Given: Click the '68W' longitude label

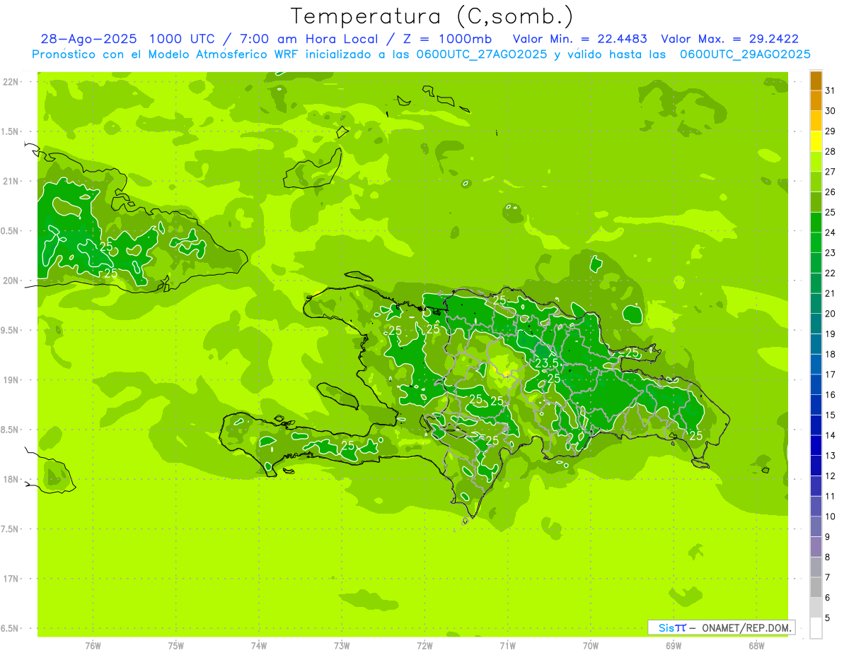Looking at the screenshot, I should (756, 646).
